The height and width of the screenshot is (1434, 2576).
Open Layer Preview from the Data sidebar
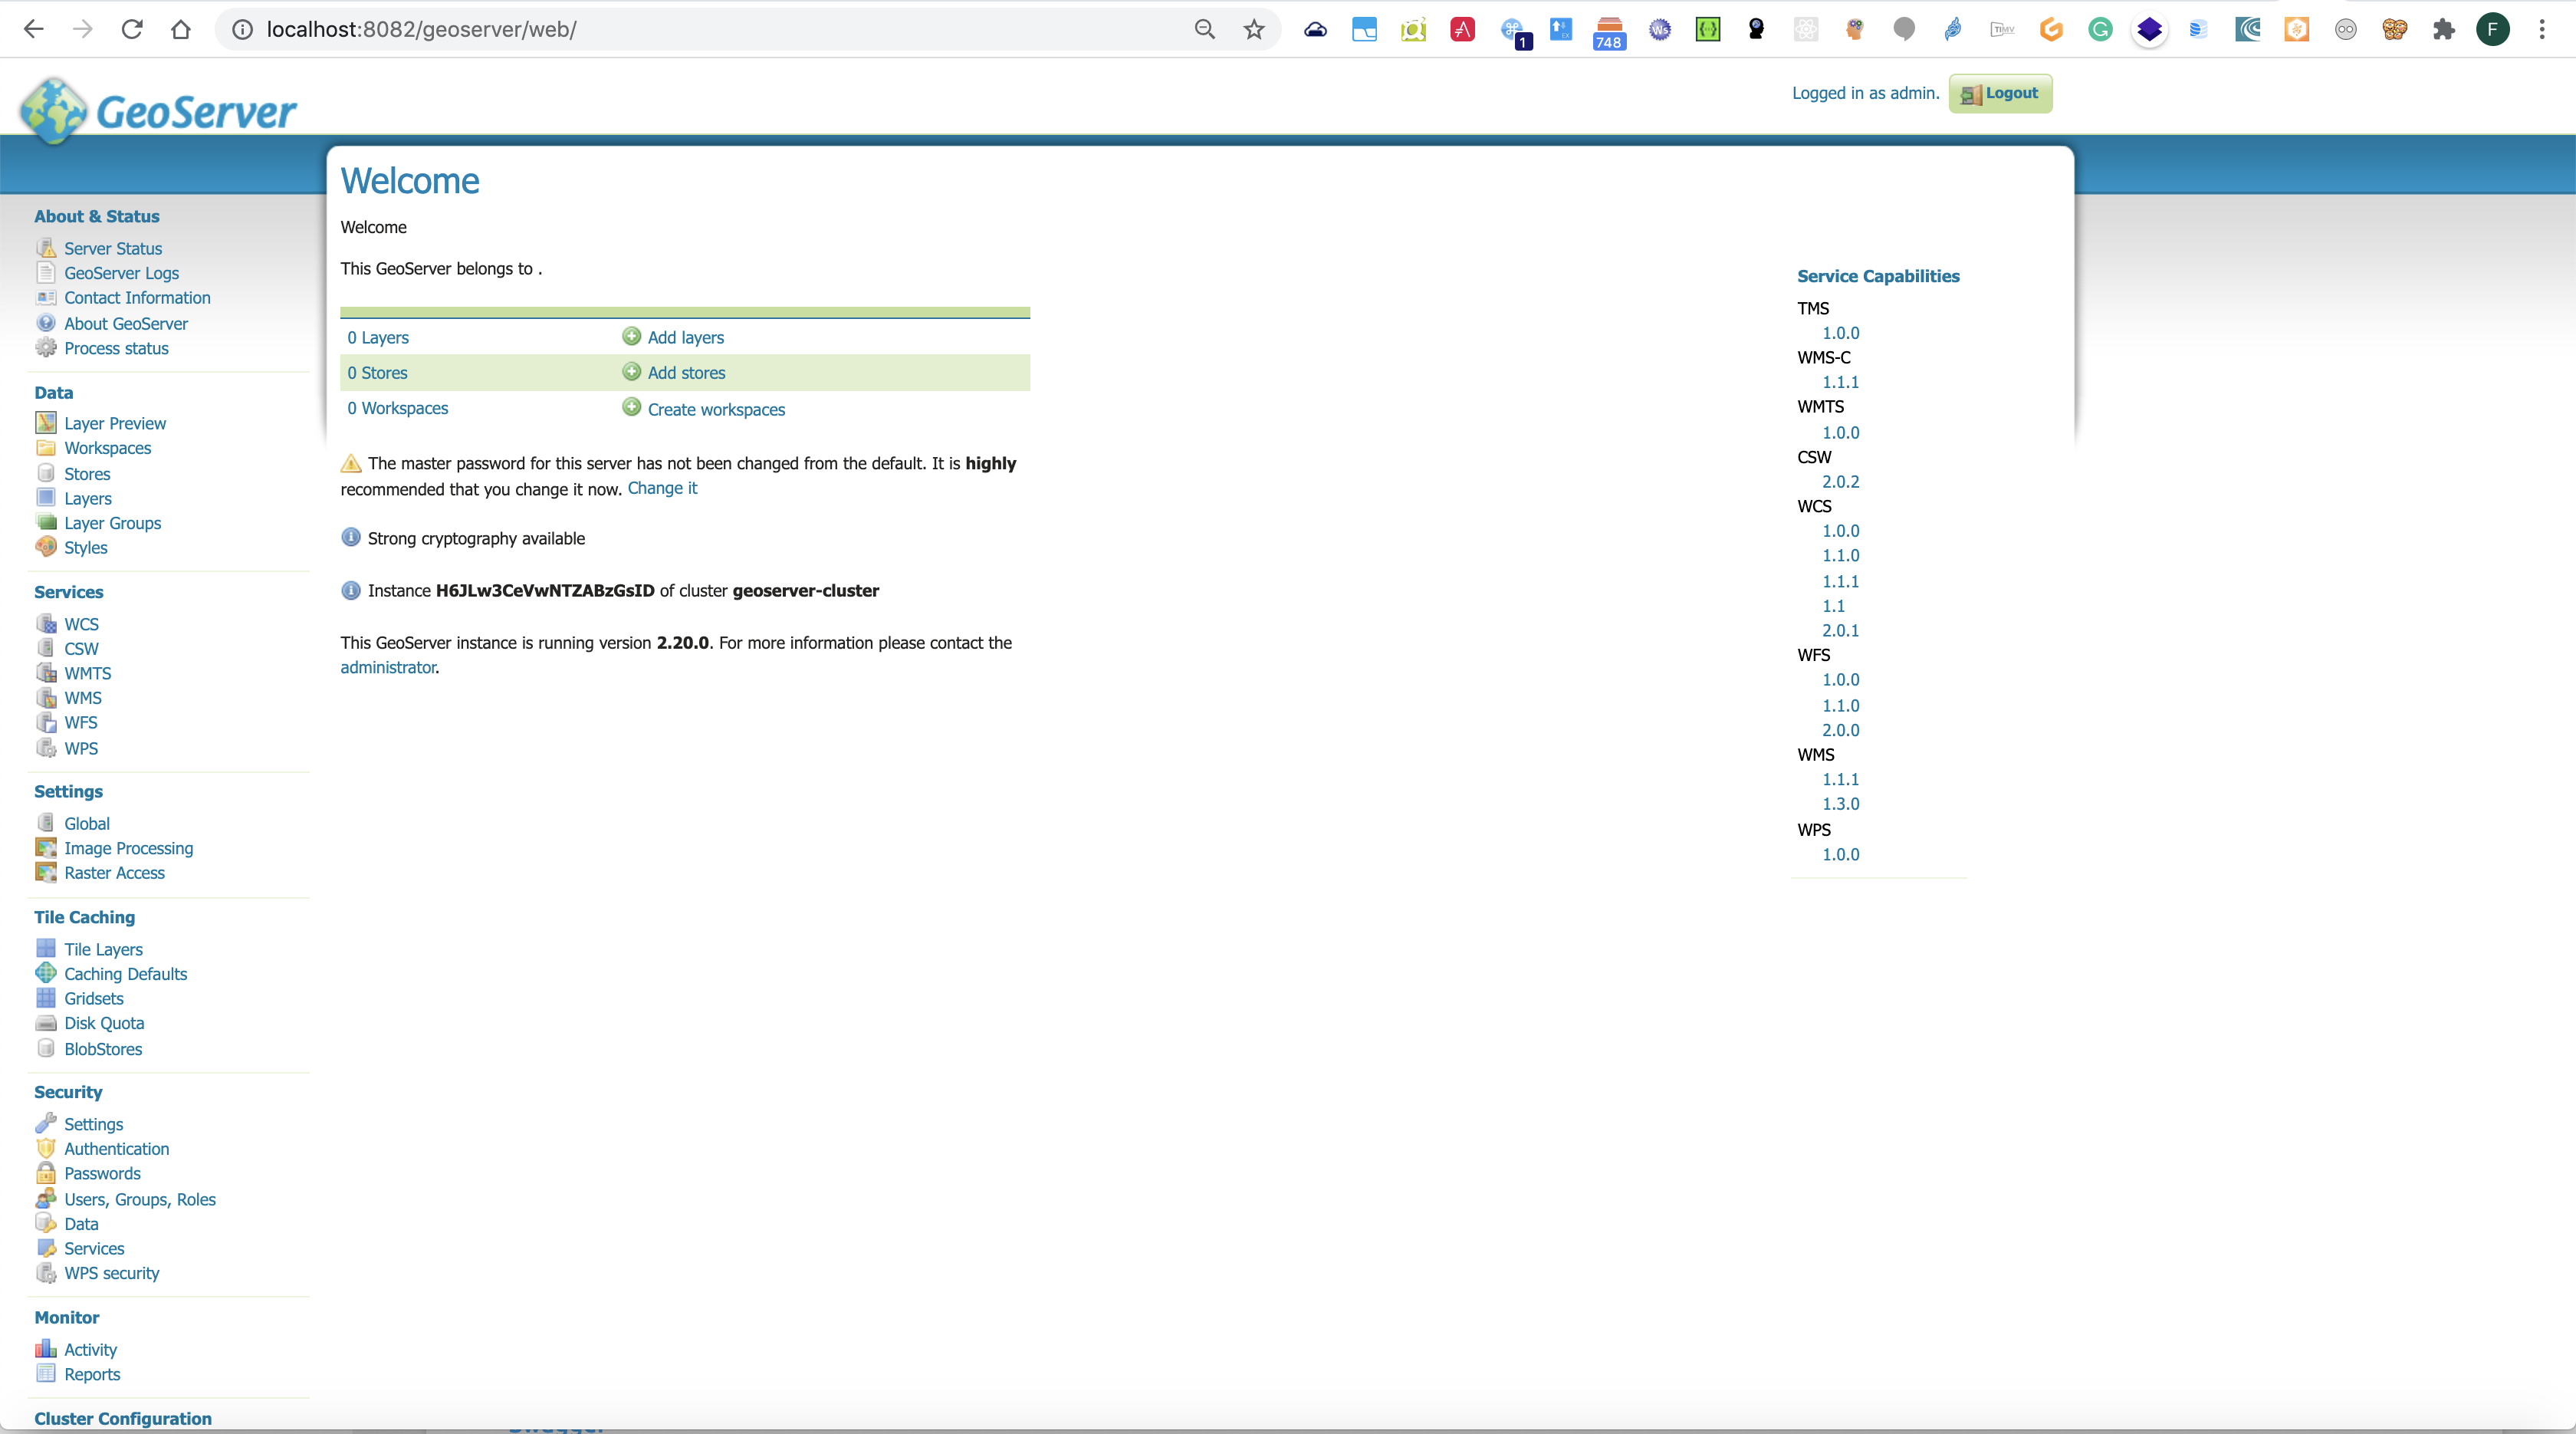tap(114, 423)
